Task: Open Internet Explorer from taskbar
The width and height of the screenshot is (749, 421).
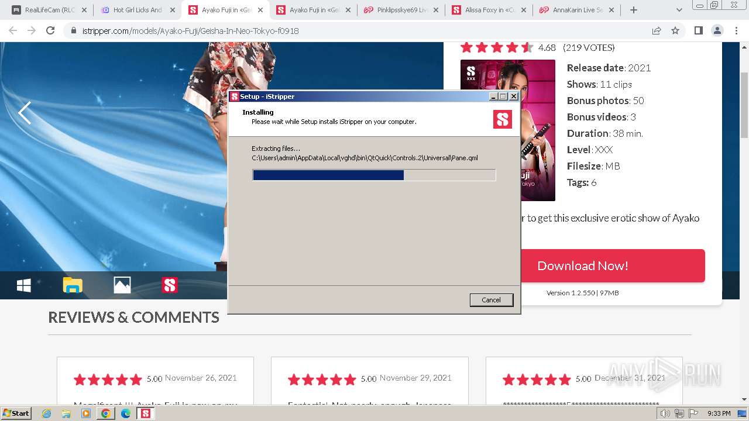Action: click(x=46, y=413)
